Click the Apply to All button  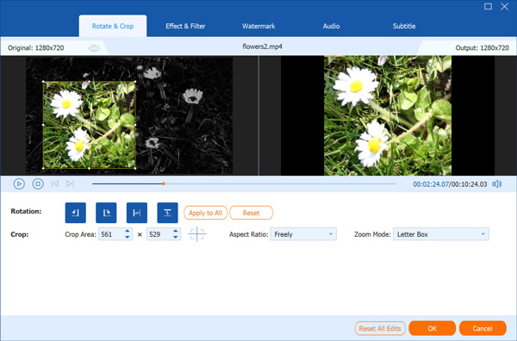[205, 213]
